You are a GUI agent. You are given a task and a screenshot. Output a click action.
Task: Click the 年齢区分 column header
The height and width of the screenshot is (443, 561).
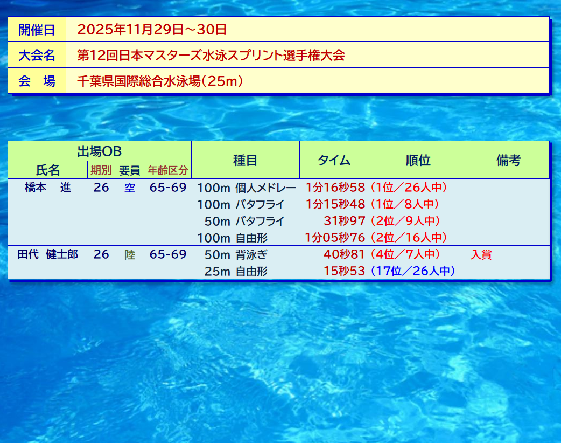[x=168, y=170]
